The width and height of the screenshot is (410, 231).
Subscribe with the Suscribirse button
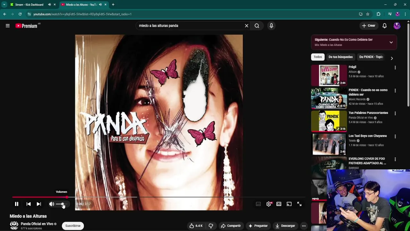[73, 226]
